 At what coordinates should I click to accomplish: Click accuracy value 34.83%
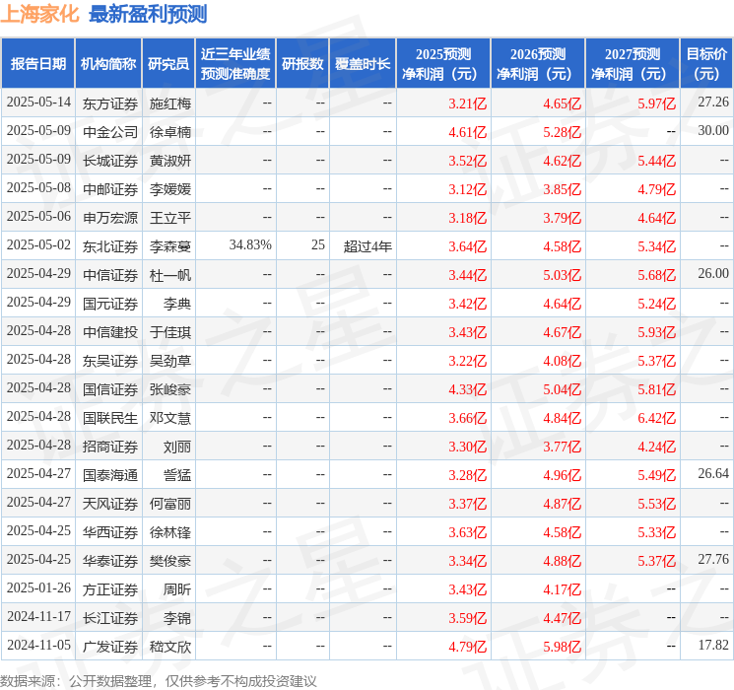pyautogui.click(x=250, y=245)
